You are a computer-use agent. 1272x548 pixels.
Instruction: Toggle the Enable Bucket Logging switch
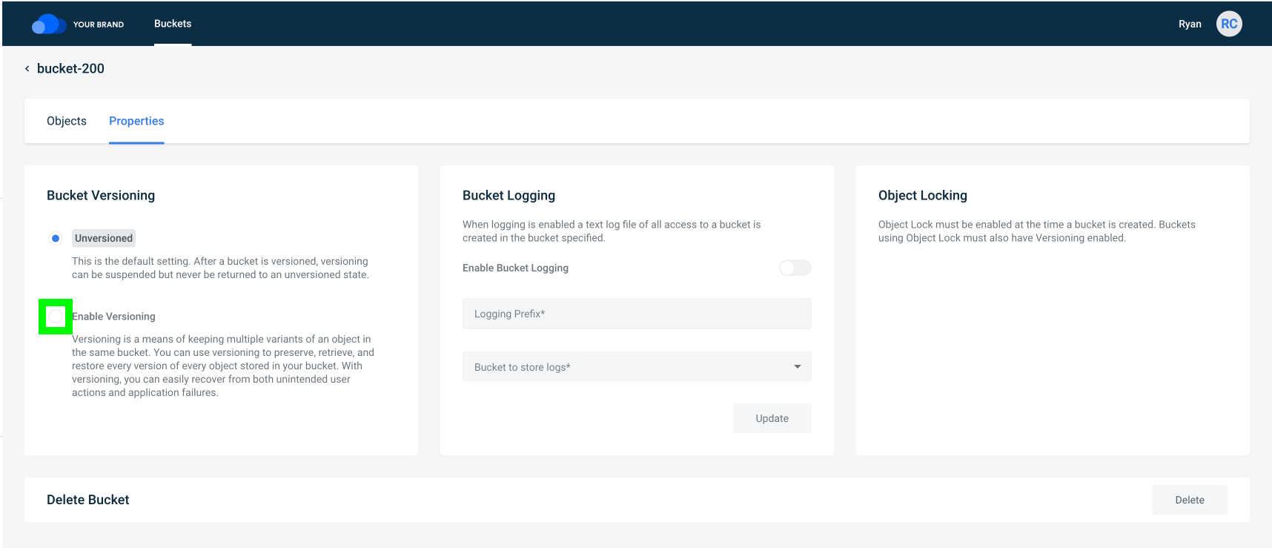[795, 268]
